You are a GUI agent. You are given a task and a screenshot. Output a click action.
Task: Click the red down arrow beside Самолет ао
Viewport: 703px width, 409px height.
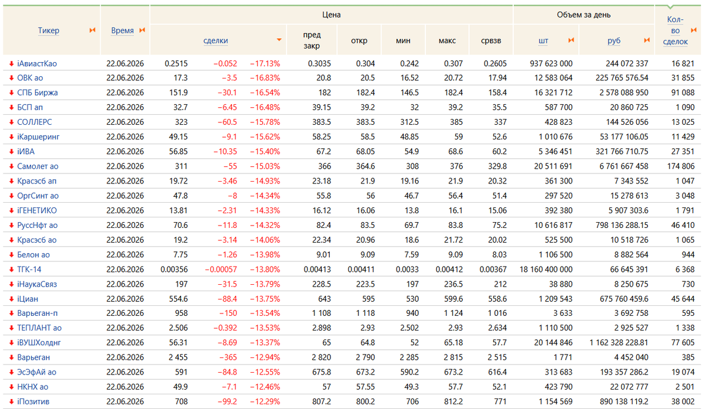tap(11, 166)
